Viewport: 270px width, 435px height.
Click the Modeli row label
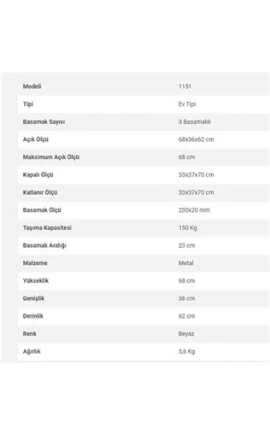(x=32, y=86)
